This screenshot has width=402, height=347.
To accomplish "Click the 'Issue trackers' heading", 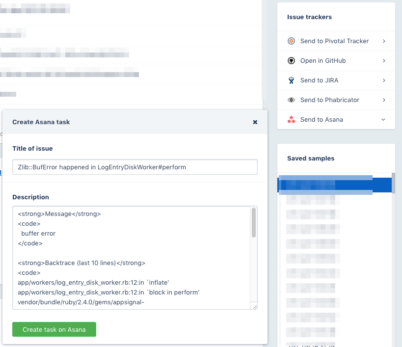I will tap(309, 17).
